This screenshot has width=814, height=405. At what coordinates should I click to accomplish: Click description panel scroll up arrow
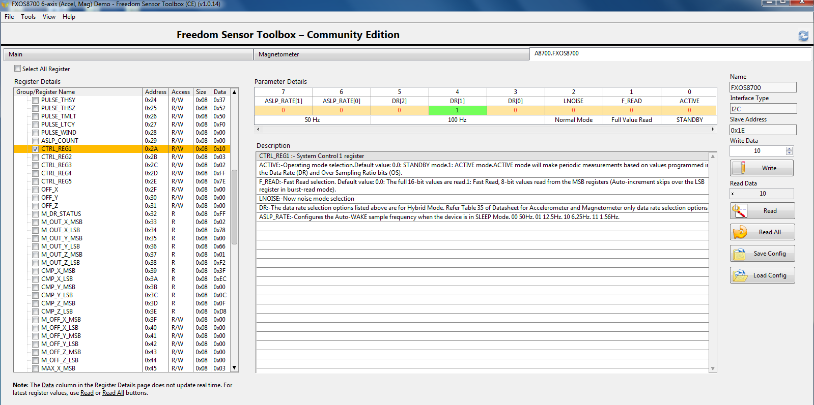click(x=713, y=156)
